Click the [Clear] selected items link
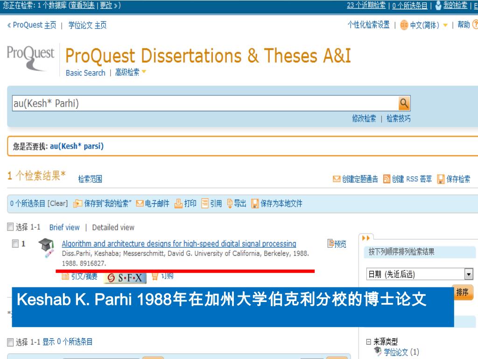 tap(57, 203)
